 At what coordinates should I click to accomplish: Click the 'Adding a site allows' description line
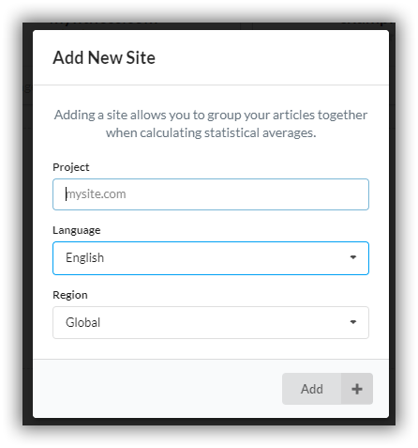211,116
